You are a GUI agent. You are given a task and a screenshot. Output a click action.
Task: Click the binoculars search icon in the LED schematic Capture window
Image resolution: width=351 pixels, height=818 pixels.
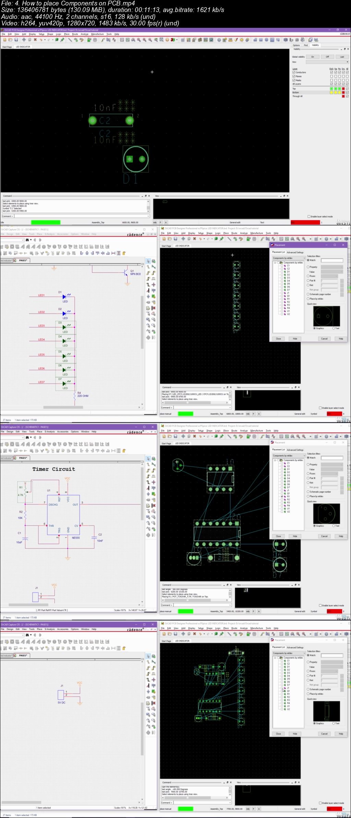[x=27, y=240]
